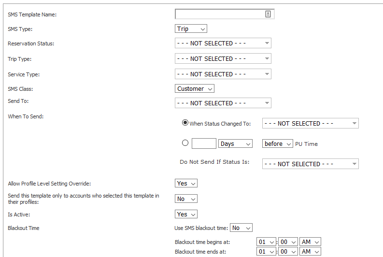Click the SMS Template Name text field
The height and width of the screenshot is (257, 383).
coord(220,14)
